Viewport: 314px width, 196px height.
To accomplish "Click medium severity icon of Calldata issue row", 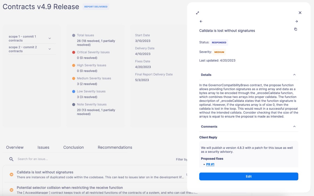I will 11,175.
